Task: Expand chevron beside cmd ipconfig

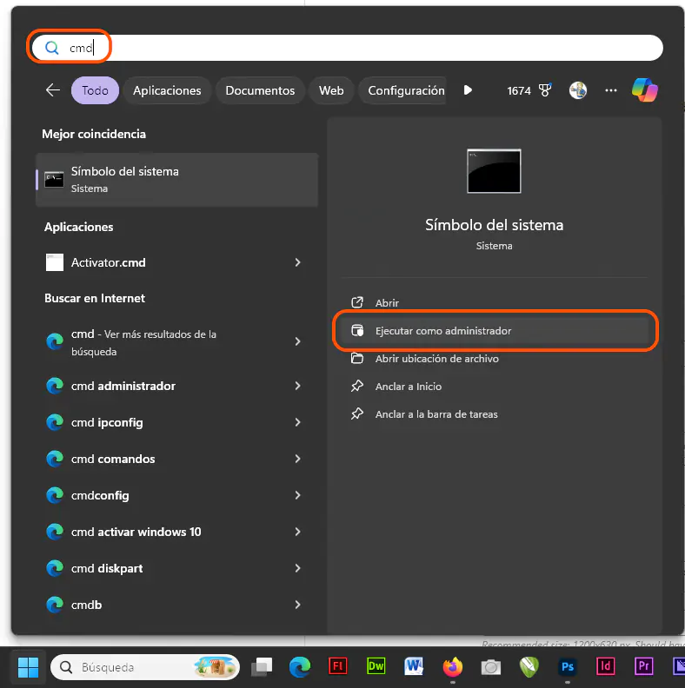Action: pyautogui.click(x=297, y=422)
